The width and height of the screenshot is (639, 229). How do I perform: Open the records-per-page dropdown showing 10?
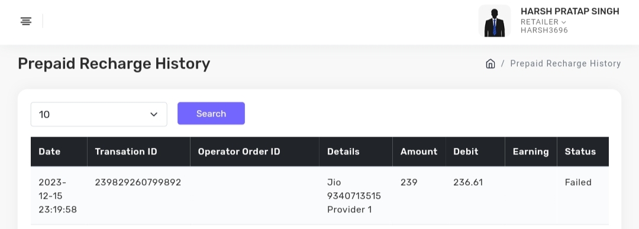tap(99, 114)
